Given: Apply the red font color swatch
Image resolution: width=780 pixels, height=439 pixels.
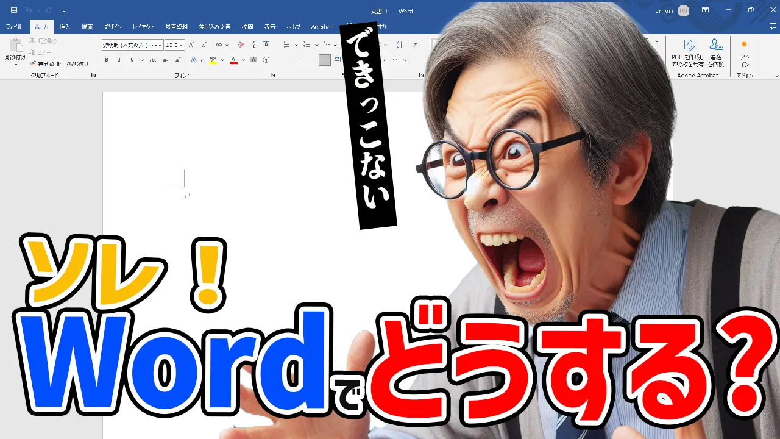Looking at the screenshot, I should point(233,60).
